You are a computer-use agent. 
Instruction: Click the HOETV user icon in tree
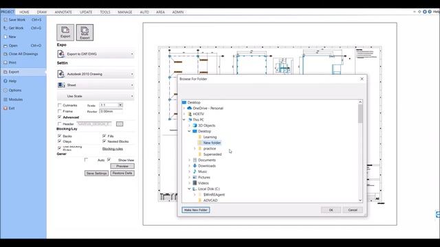click(190, 114)
